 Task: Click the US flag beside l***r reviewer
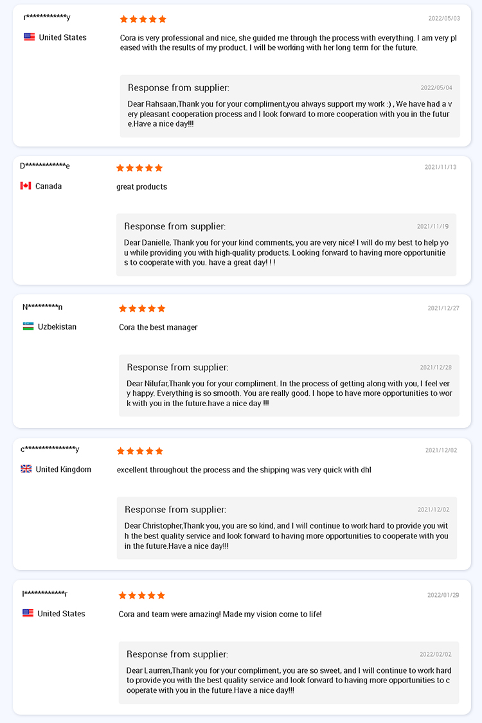pyautogui.click(x=28, y=613)
